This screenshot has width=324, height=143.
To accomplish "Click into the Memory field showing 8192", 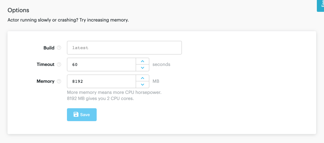I will tap(101, 81).
